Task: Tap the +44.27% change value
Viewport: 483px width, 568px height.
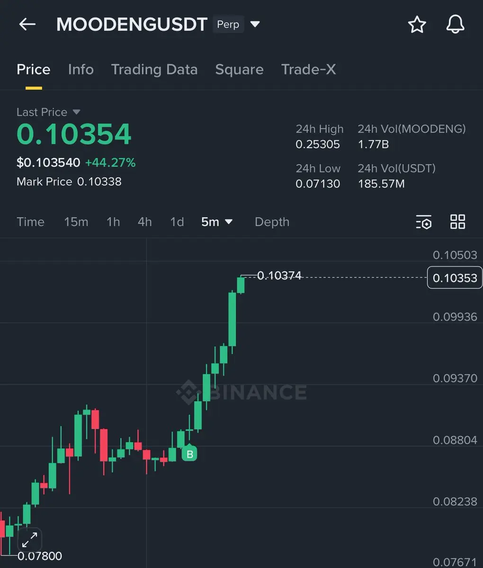Action: click(x=110, y=162)
